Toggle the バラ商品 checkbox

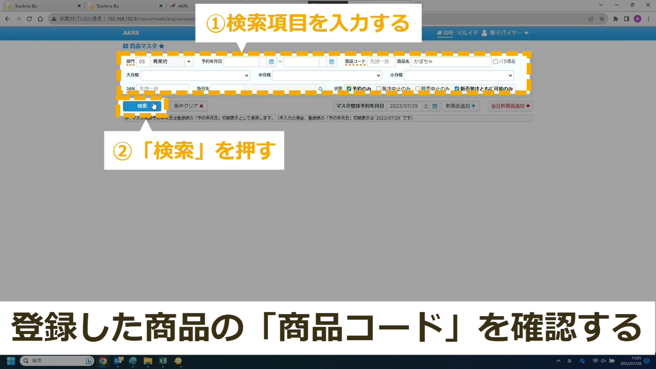(x=495, y=61)
